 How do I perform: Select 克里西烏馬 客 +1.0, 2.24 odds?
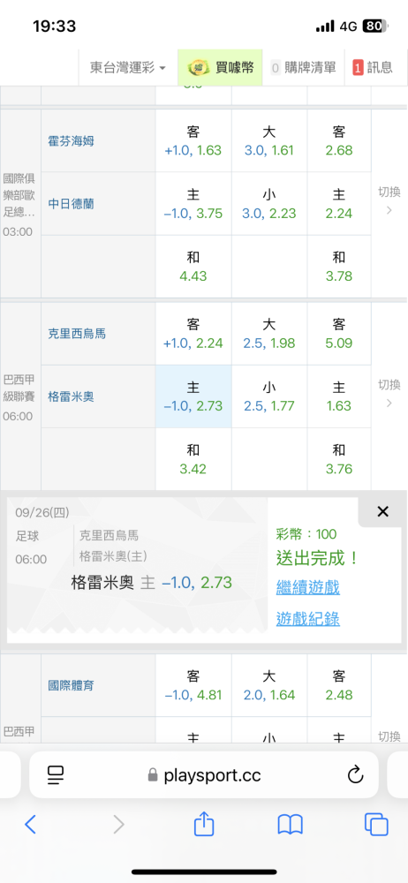[x=193, y=334]
